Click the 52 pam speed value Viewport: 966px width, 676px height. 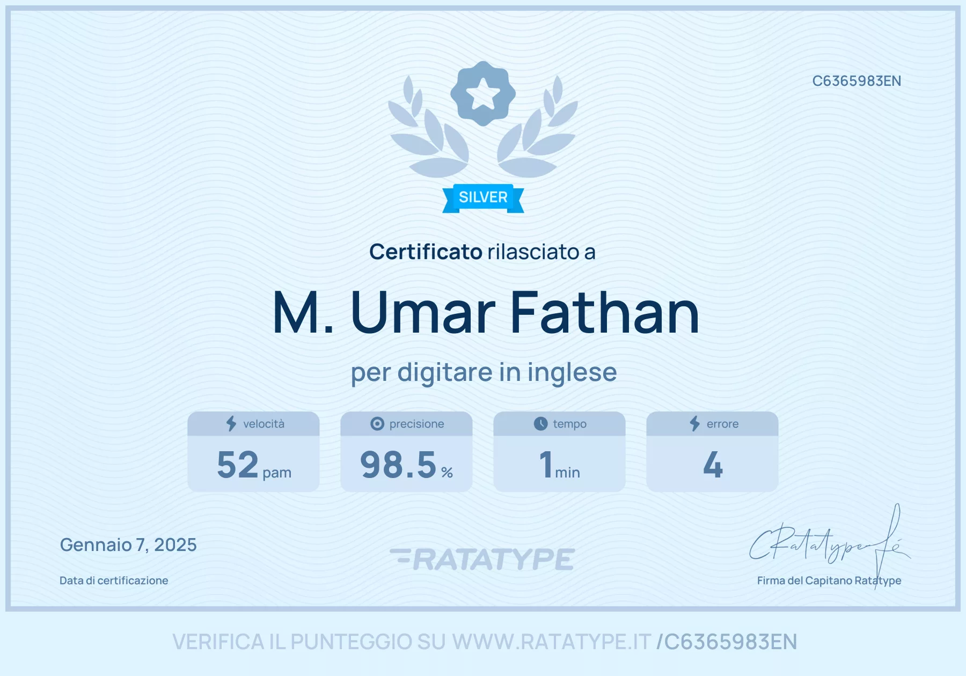click(254, 465)
